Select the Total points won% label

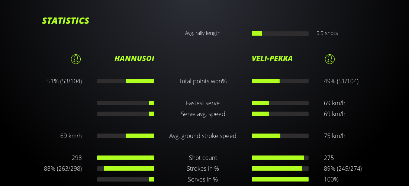click(x=203, y=81)
